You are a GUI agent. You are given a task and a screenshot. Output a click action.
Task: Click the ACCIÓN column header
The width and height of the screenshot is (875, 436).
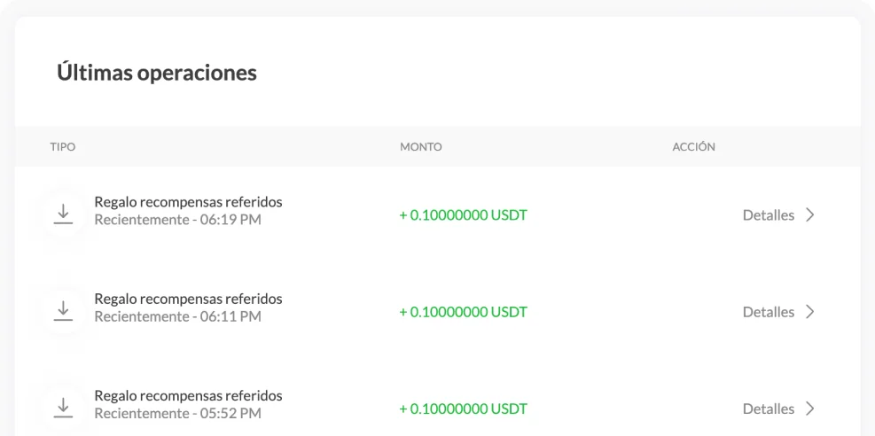click(x=694, y=146)
